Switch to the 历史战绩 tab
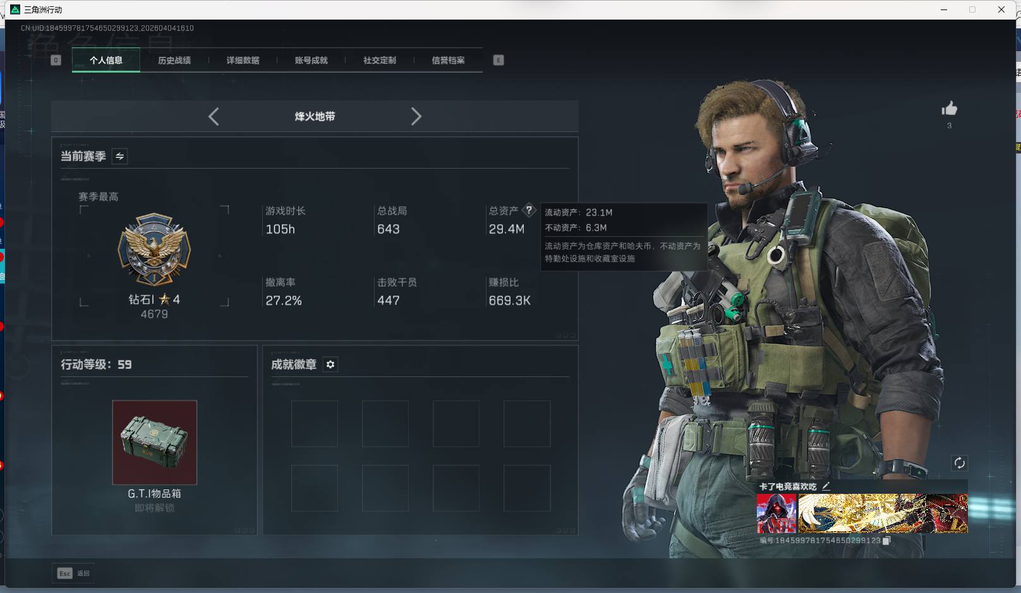The width and height of the screenshot is (1021, 593). click(174, 60)
